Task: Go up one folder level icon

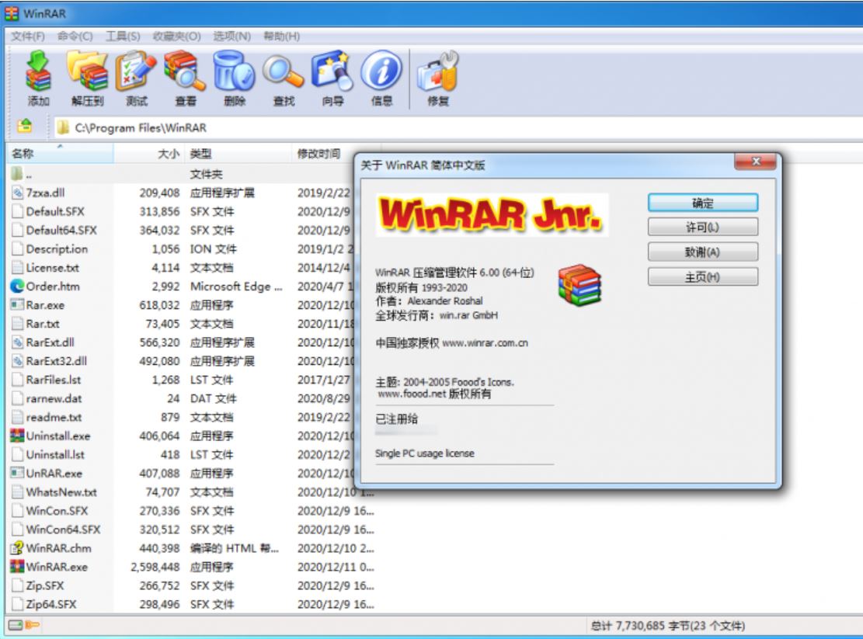Action: click(x=24, y=127)
